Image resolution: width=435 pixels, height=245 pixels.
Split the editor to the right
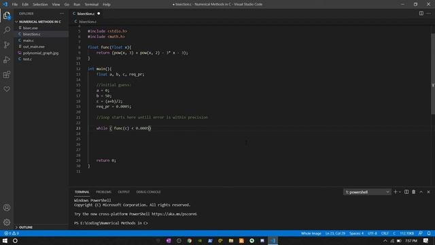[x=421, y=14]
